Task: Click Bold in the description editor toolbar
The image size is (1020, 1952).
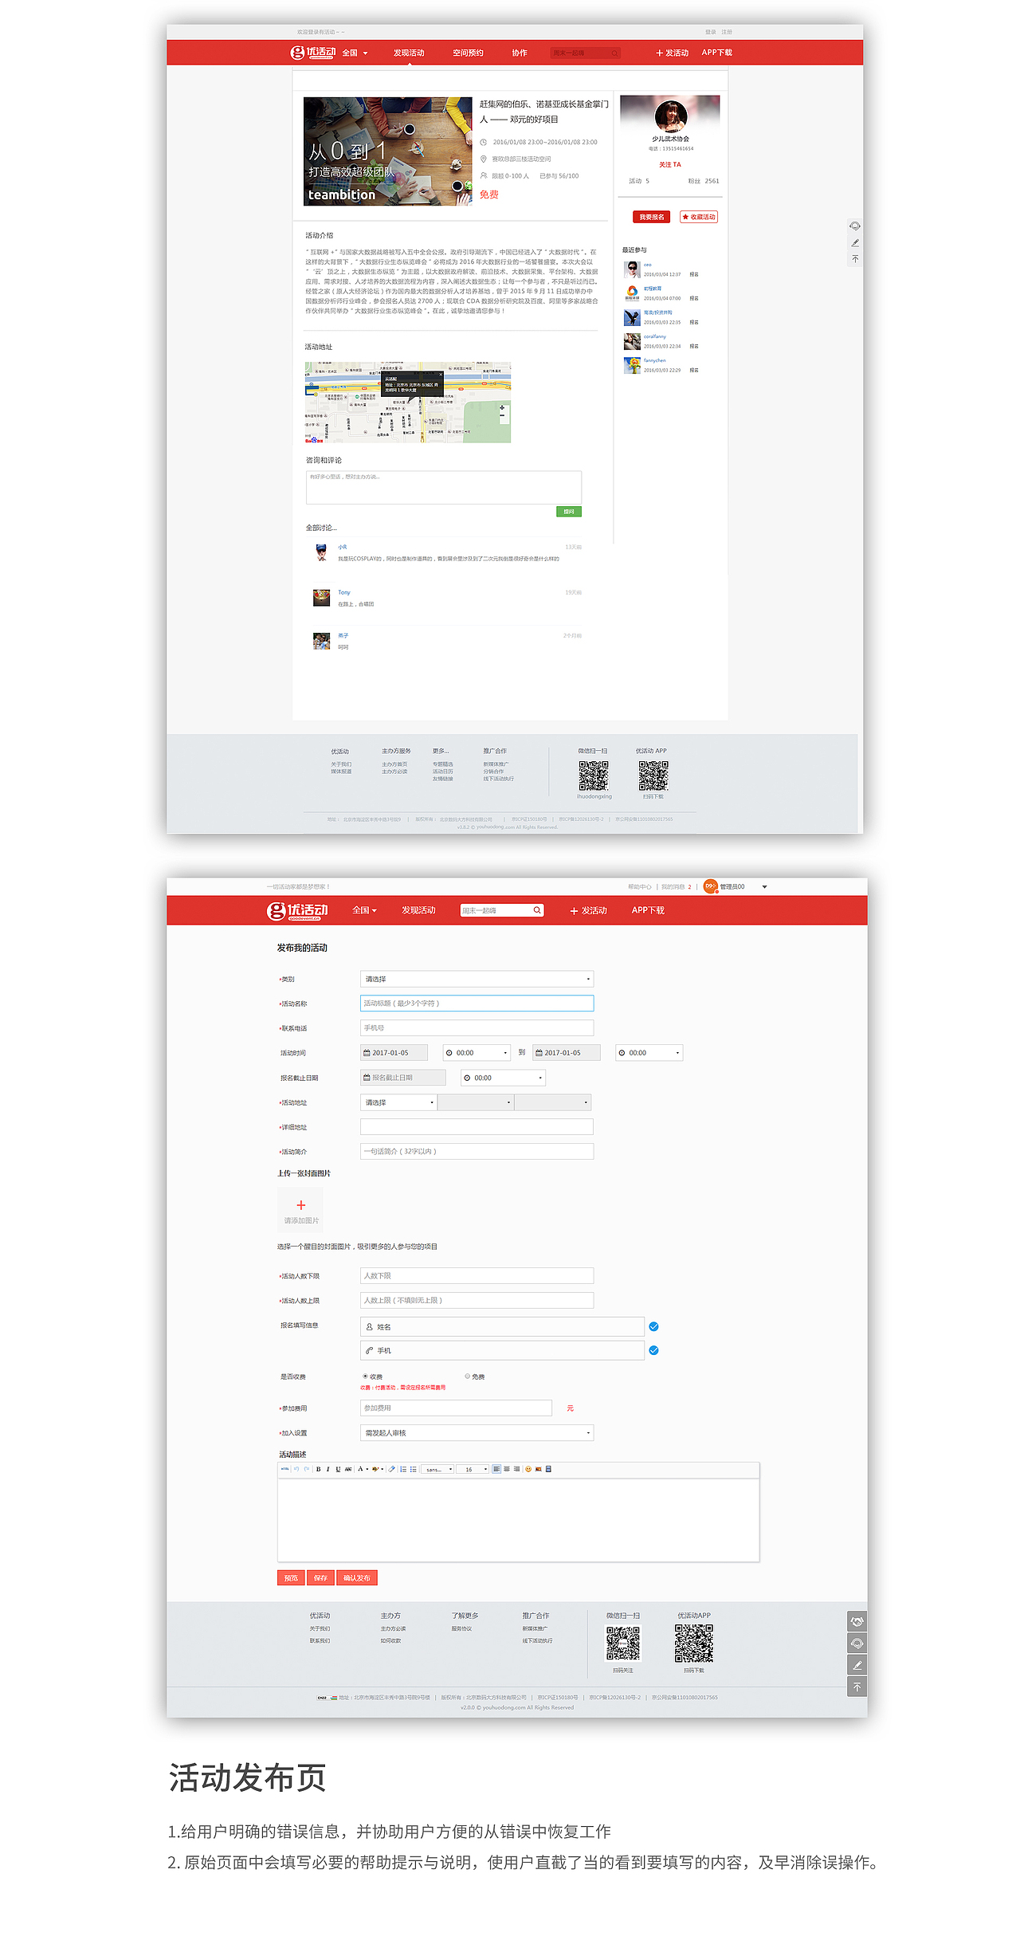Action: click(x=318, y=1469)
